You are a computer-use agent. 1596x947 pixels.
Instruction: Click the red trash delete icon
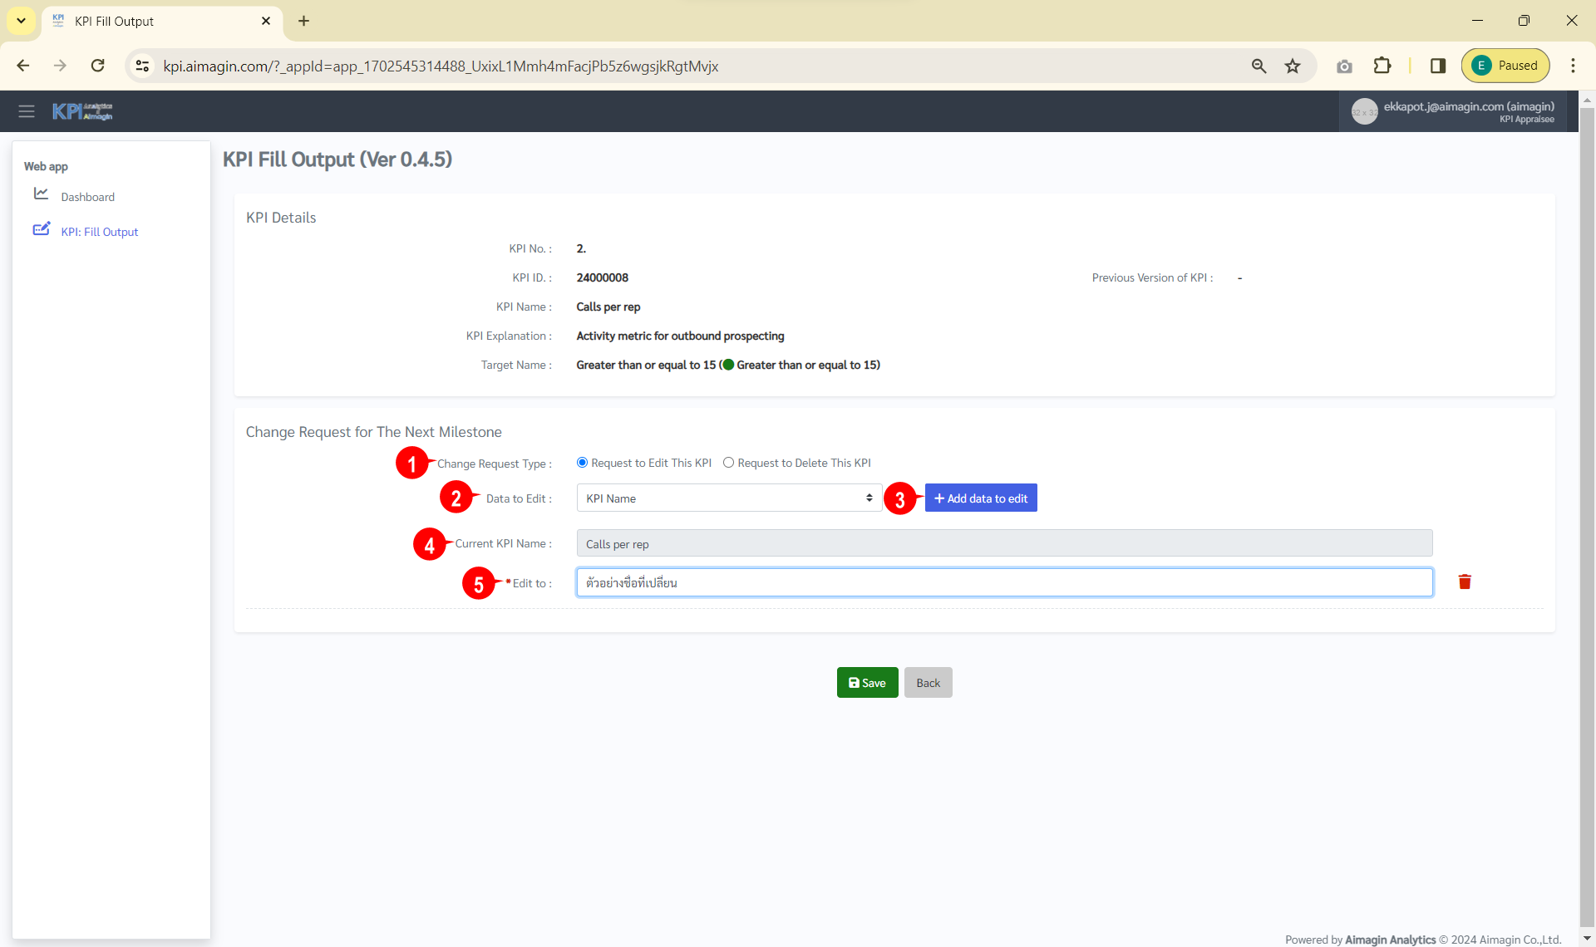[x=1465, y=582]
